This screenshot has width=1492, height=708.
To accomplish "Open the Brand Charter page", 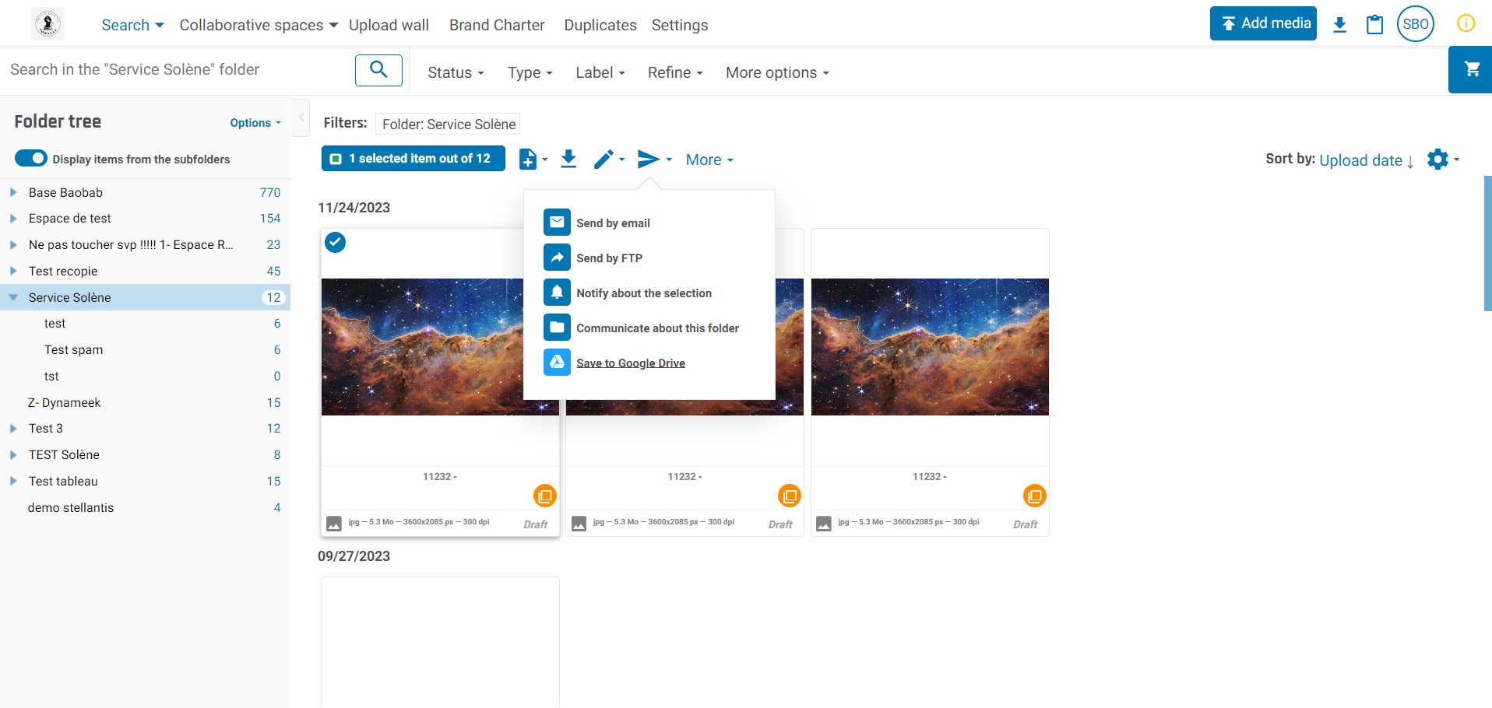I will [497, 25].
